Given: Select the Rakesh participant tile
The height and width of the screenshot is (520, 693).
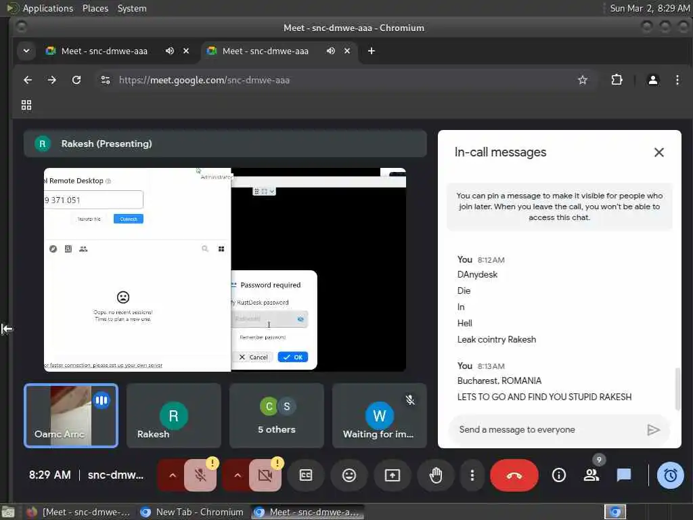Looking at the screenshot, I should [174, 416].
